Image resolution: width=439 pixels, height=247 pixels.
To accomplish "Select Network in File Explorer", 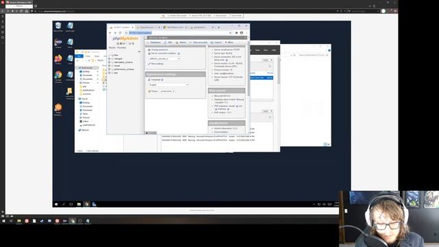I will pyautogui.click(x=85, y=130).
